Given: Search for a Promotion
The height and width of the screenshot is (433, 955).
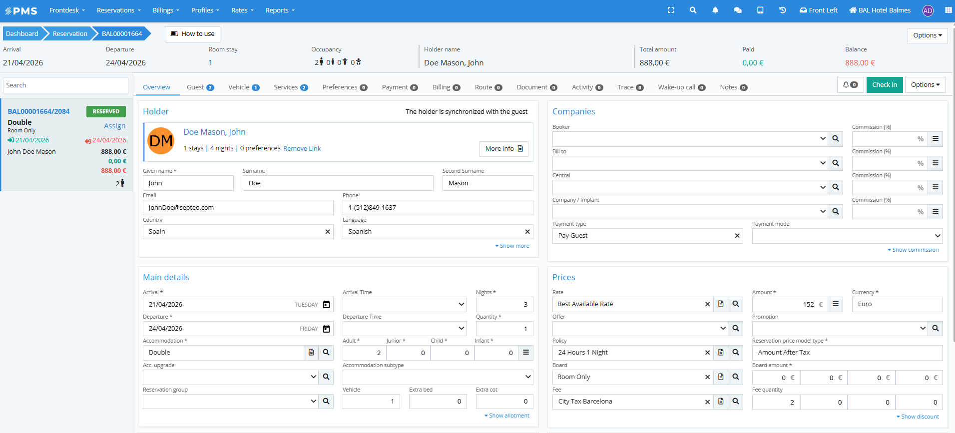Looking at the screenshot, I should (x=936, y=329).
